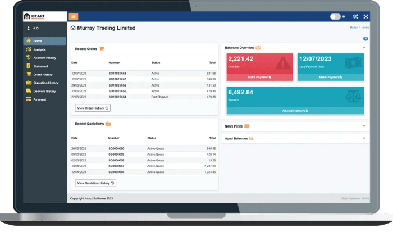Click the A D user profile icon
The width and height of the screenshot is (393, 232).
click(x=28, y=28)
